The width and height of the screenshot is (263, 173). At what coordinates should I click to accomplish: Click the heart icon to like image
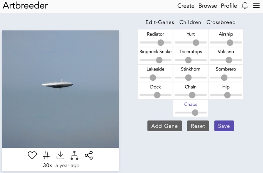(x=32, y=155)
